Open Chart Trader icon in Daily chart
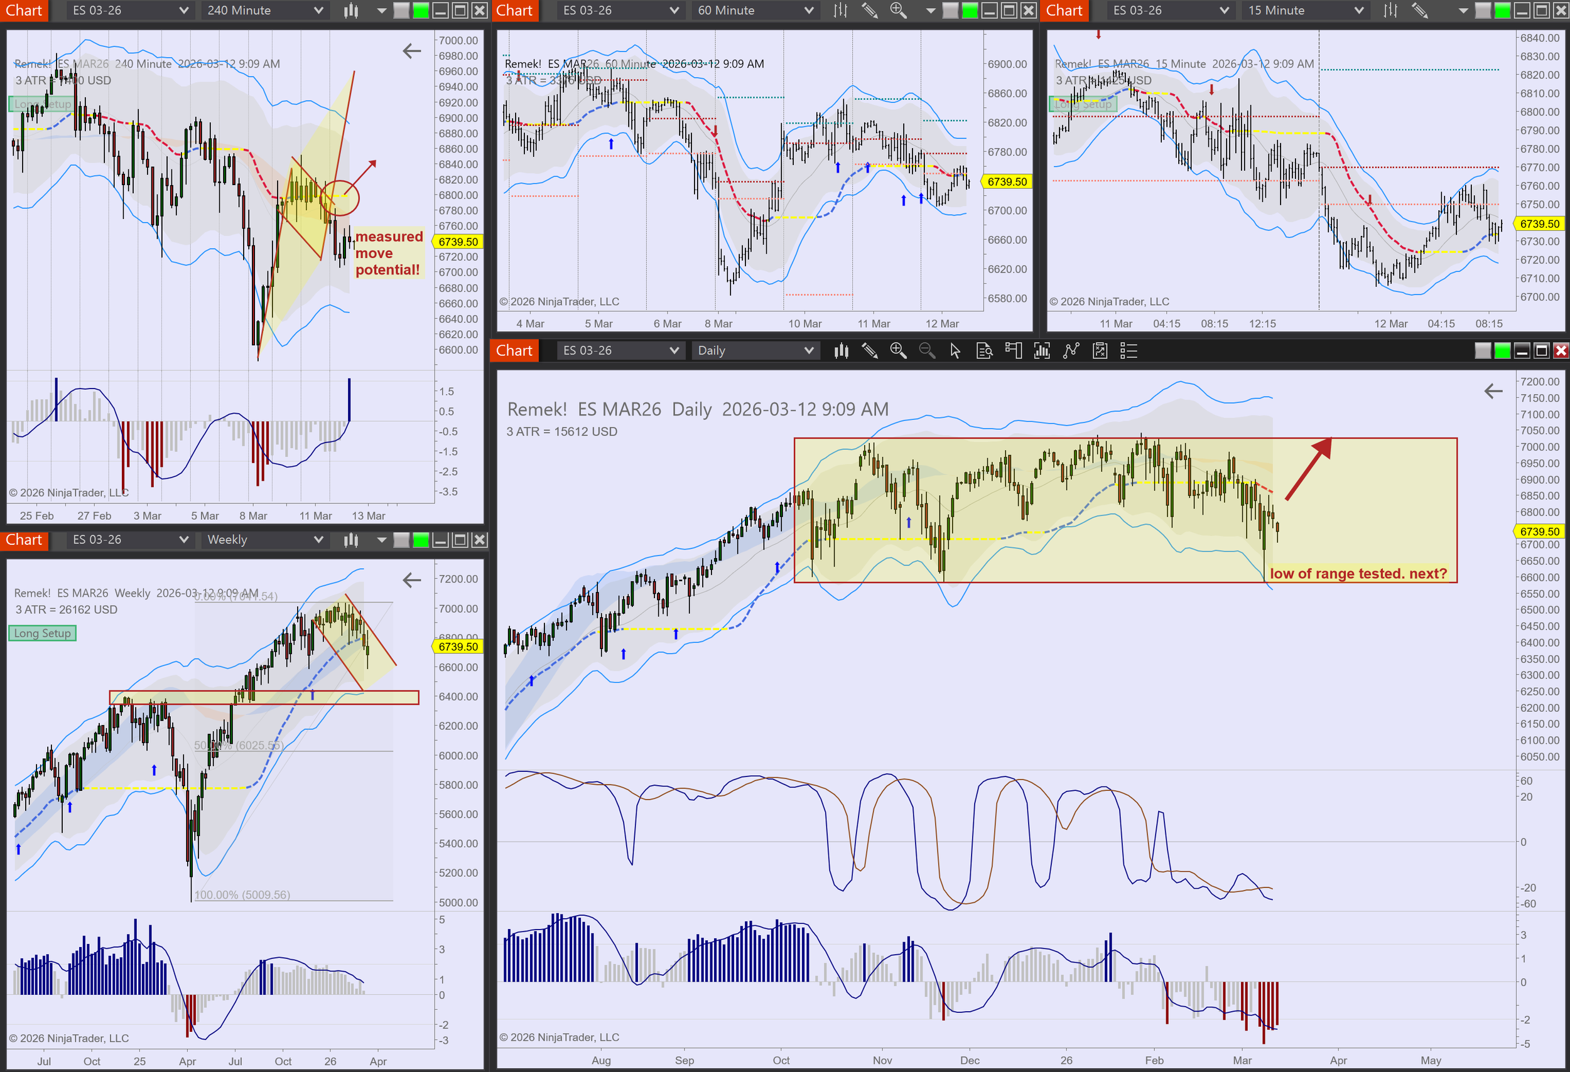1570x1072 pixels. pyautogui.click(x=1014, y=350)
